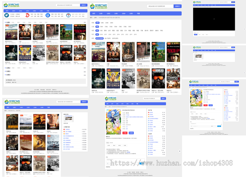Open the Narvik poster on the topic page
The width and height of the screenshot is (246, 177).
tap(53, 142)
